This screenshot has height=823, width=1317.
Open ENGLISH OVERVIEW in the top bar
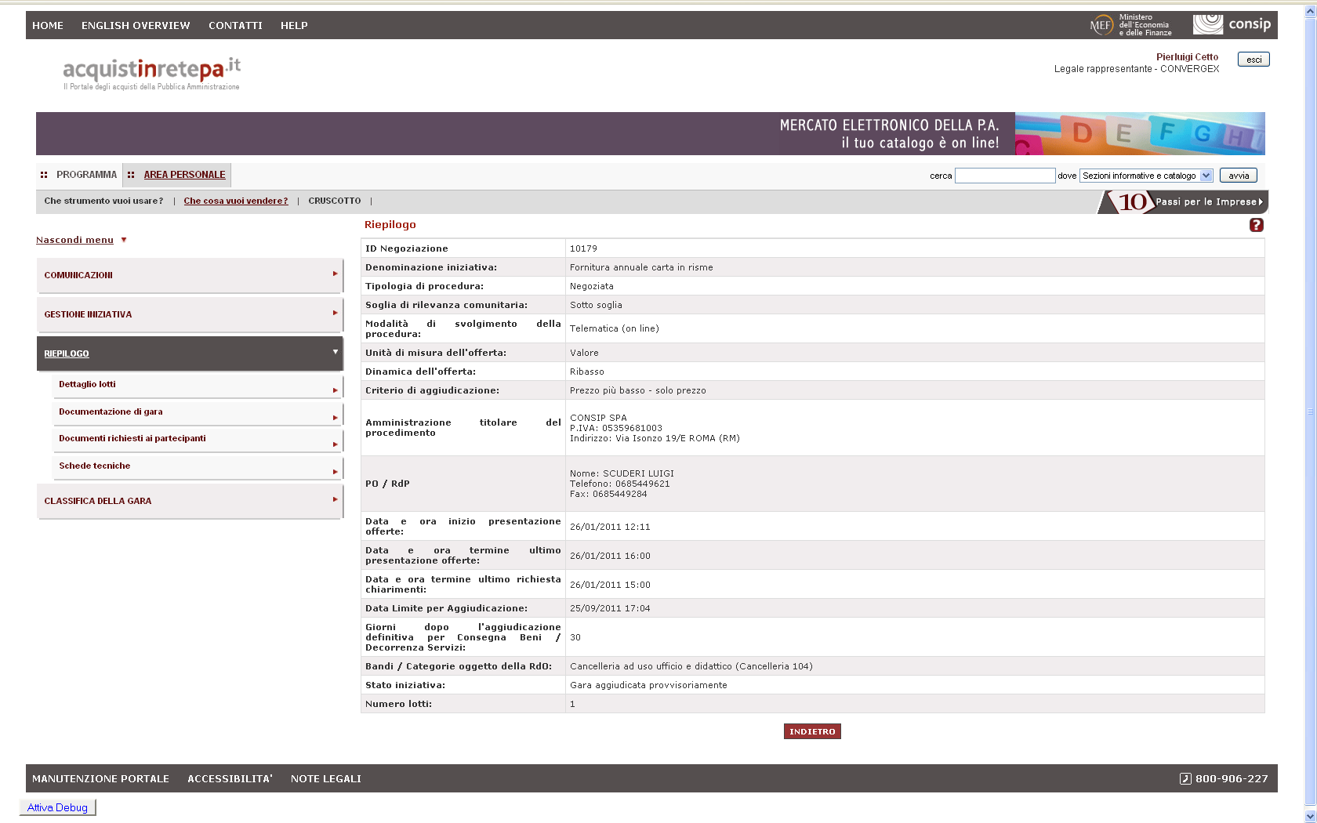[x=136, y=25]
